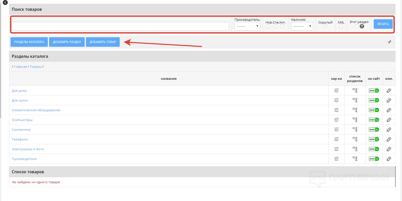Collapse sidebar with the back arrow icon
402x201 pixels.
point(5,2)
